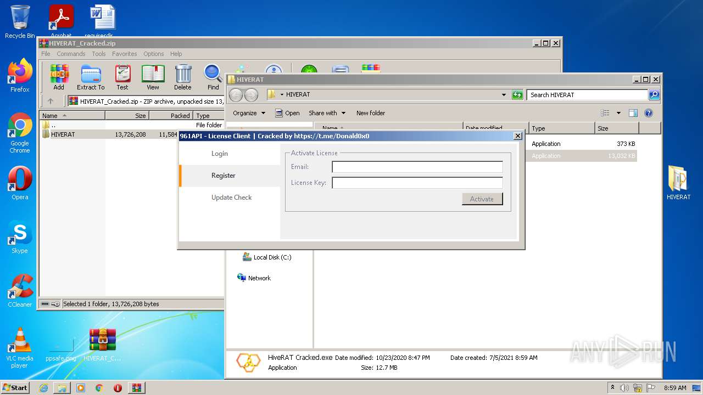
Task: Open the Share with dropdown
Action: (x=327, y=113)
